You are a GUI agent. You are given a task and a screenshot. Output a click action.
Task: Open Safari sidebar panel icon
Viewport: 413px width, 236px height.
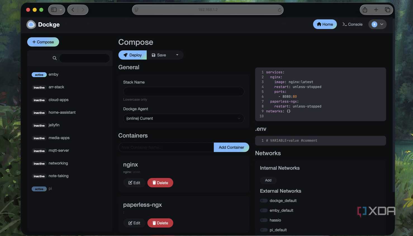(x=54, y=10)
